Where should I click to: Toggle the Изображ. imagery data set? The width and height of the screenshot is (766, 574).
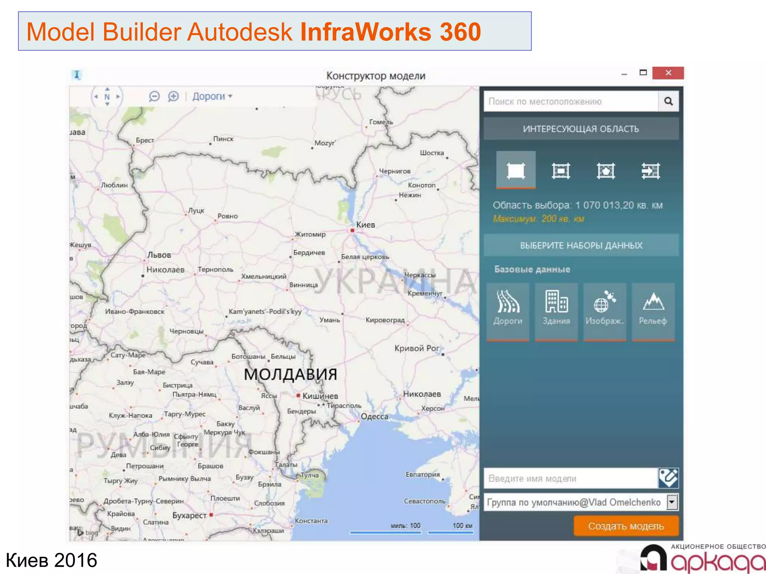coord(605,312)
